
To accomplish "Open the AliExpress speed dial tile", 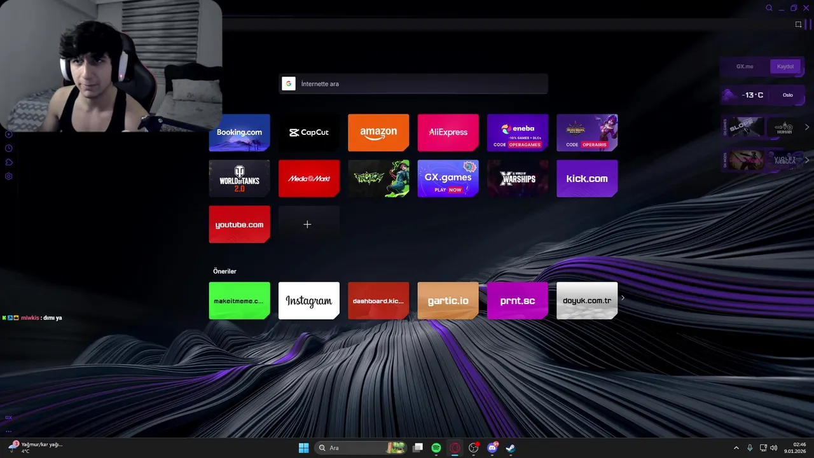I will coord(448,132).
